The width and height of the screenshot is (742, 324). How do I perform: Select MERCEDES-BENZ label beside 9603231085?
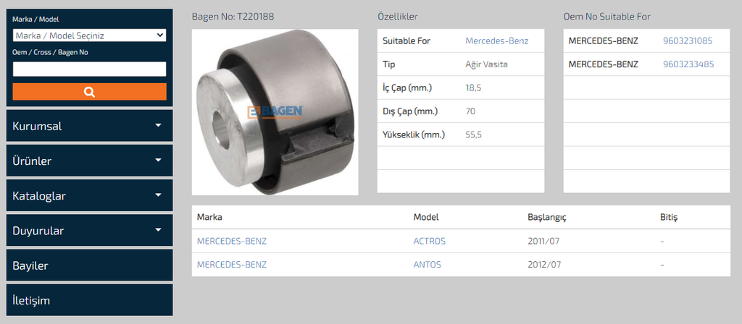point(604,40)
